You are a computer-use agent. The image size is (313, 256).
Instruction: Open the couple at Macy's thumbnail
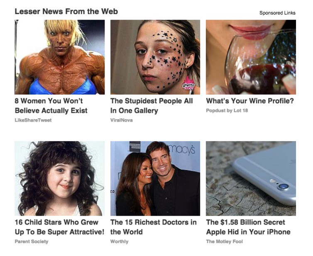[x=155, y=178]
